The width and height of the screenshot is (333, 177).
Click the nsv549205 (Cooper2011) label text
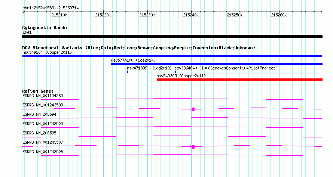181,76
